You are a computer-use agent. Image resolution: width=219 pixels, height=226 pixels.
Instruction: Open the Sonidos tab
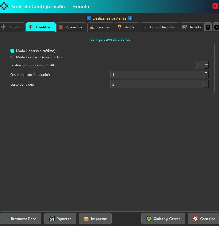coord(12,27)
